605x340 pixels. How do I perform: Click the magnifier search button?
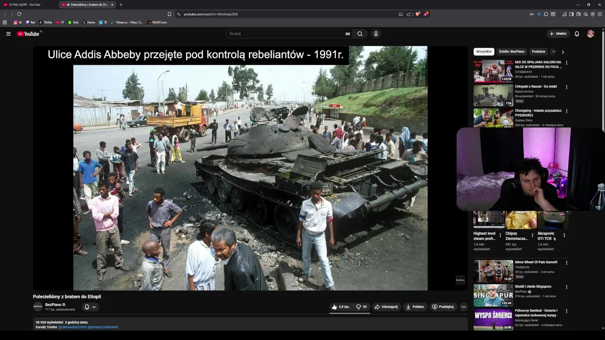coord(360,34)
